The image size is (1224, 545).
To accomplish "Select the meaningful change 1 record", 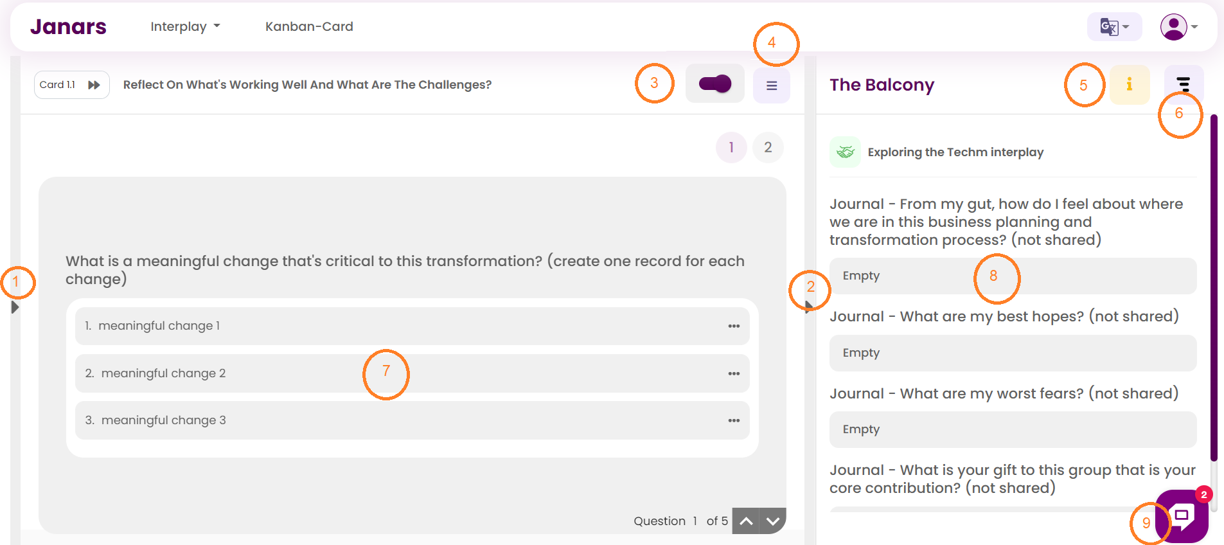I will pos(412,326).
